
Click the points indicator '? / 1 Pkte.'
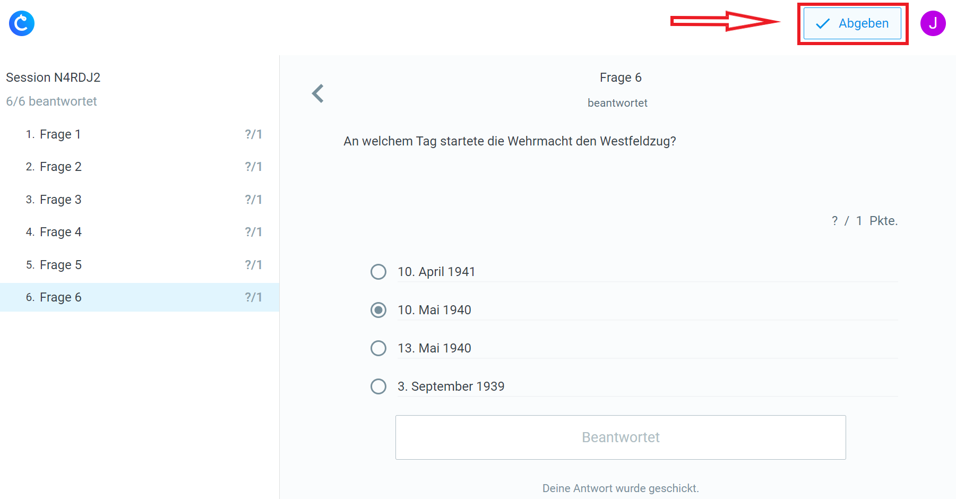[x=864, y=221]
